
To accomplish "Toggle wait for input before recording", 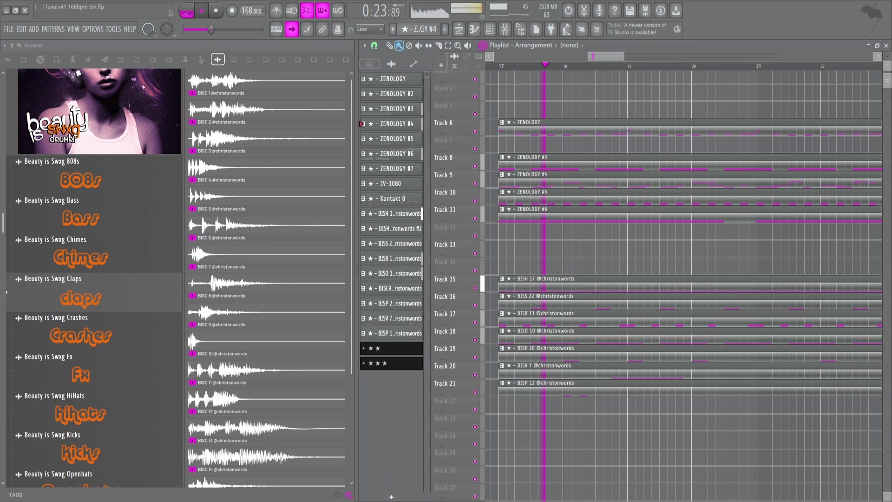I will (x=292, y=10).
